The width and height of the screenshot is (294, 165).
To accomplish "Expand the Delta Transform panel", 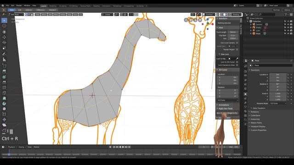I will (259, 108).
